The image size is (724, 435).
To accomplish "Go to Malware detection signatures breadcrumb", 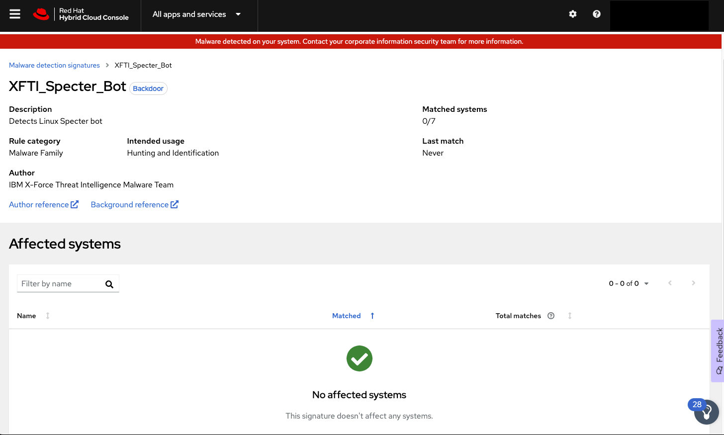I will click(x=54, y=65).
